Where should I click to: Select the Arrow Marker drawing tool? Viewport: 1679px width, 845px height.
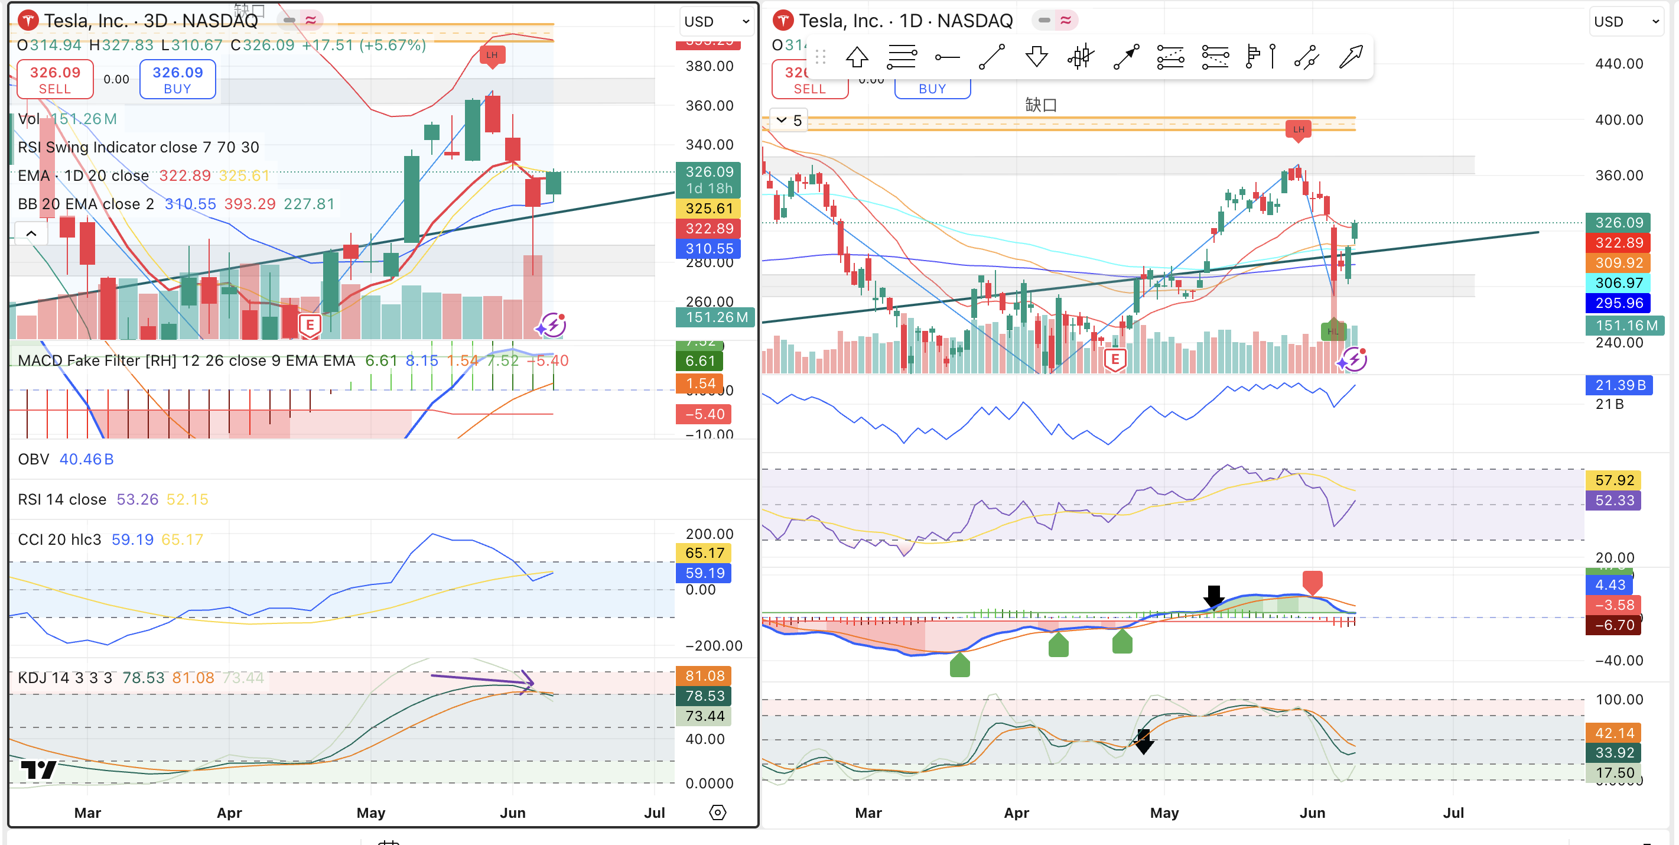click(x=1351, y=57)
